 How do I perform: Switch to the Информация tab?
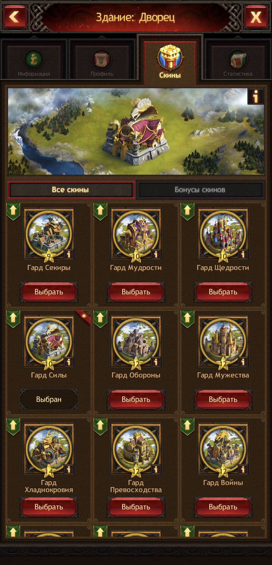tap(34, 62)
